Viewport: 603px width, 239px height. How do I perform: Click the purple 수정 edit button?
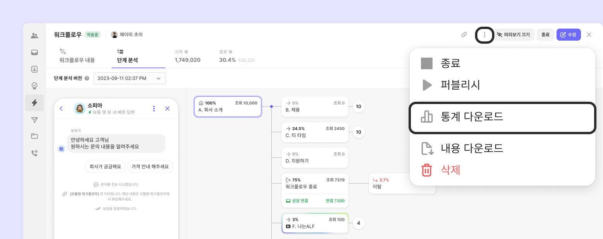568,35
